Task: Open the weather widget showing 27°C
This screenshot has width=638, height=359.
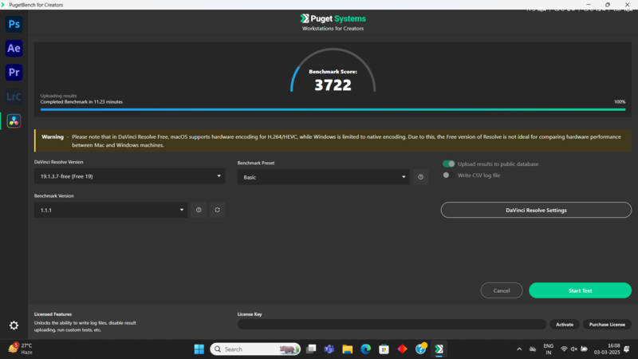Action: pyautogui.click(x=21, y=349)
